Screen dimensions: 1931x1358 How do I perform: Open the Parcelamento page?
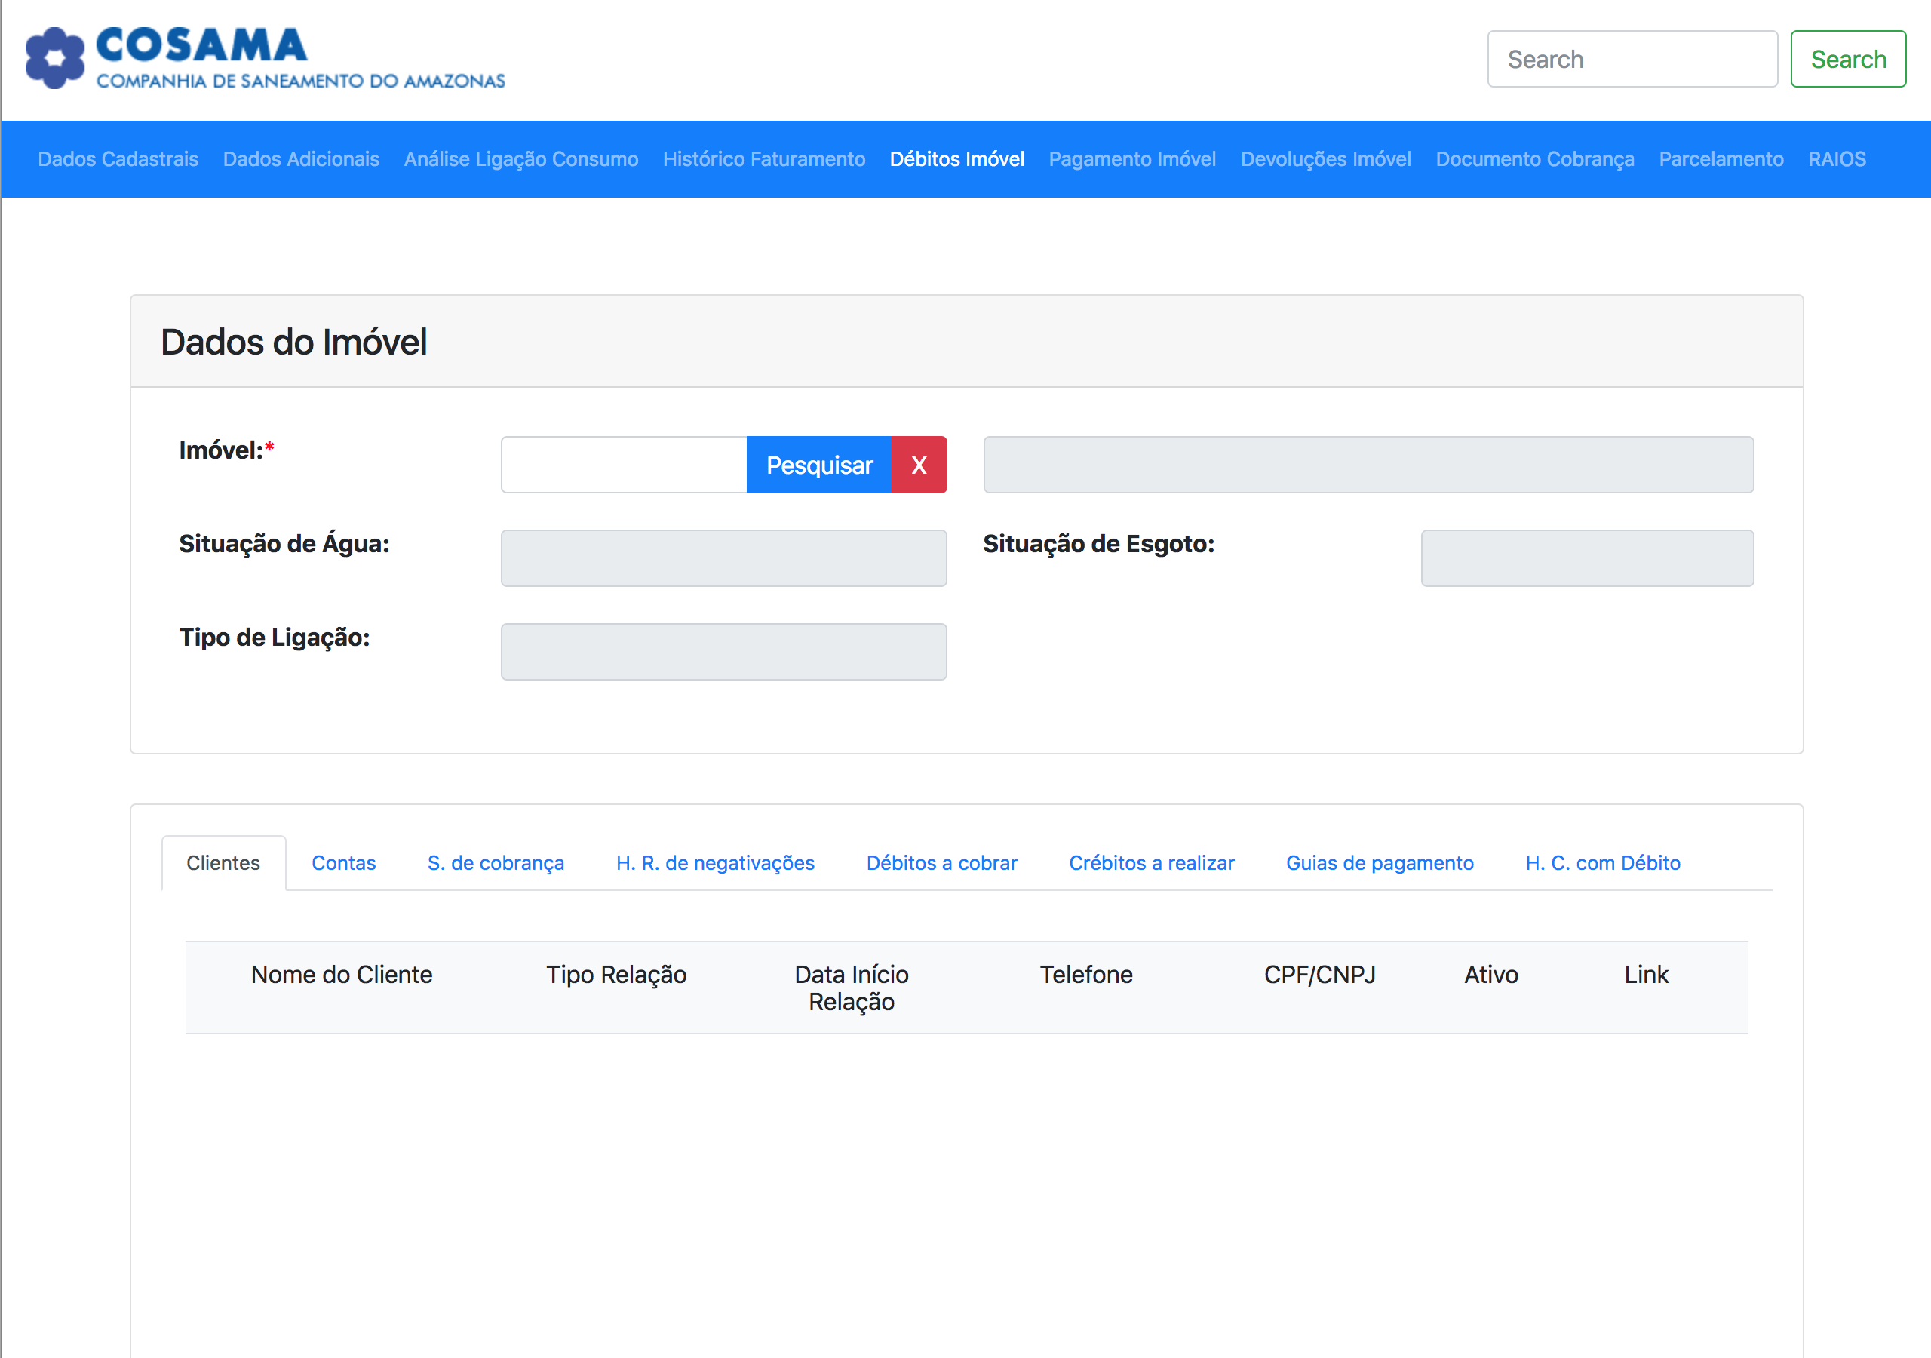pos(1721,159)
